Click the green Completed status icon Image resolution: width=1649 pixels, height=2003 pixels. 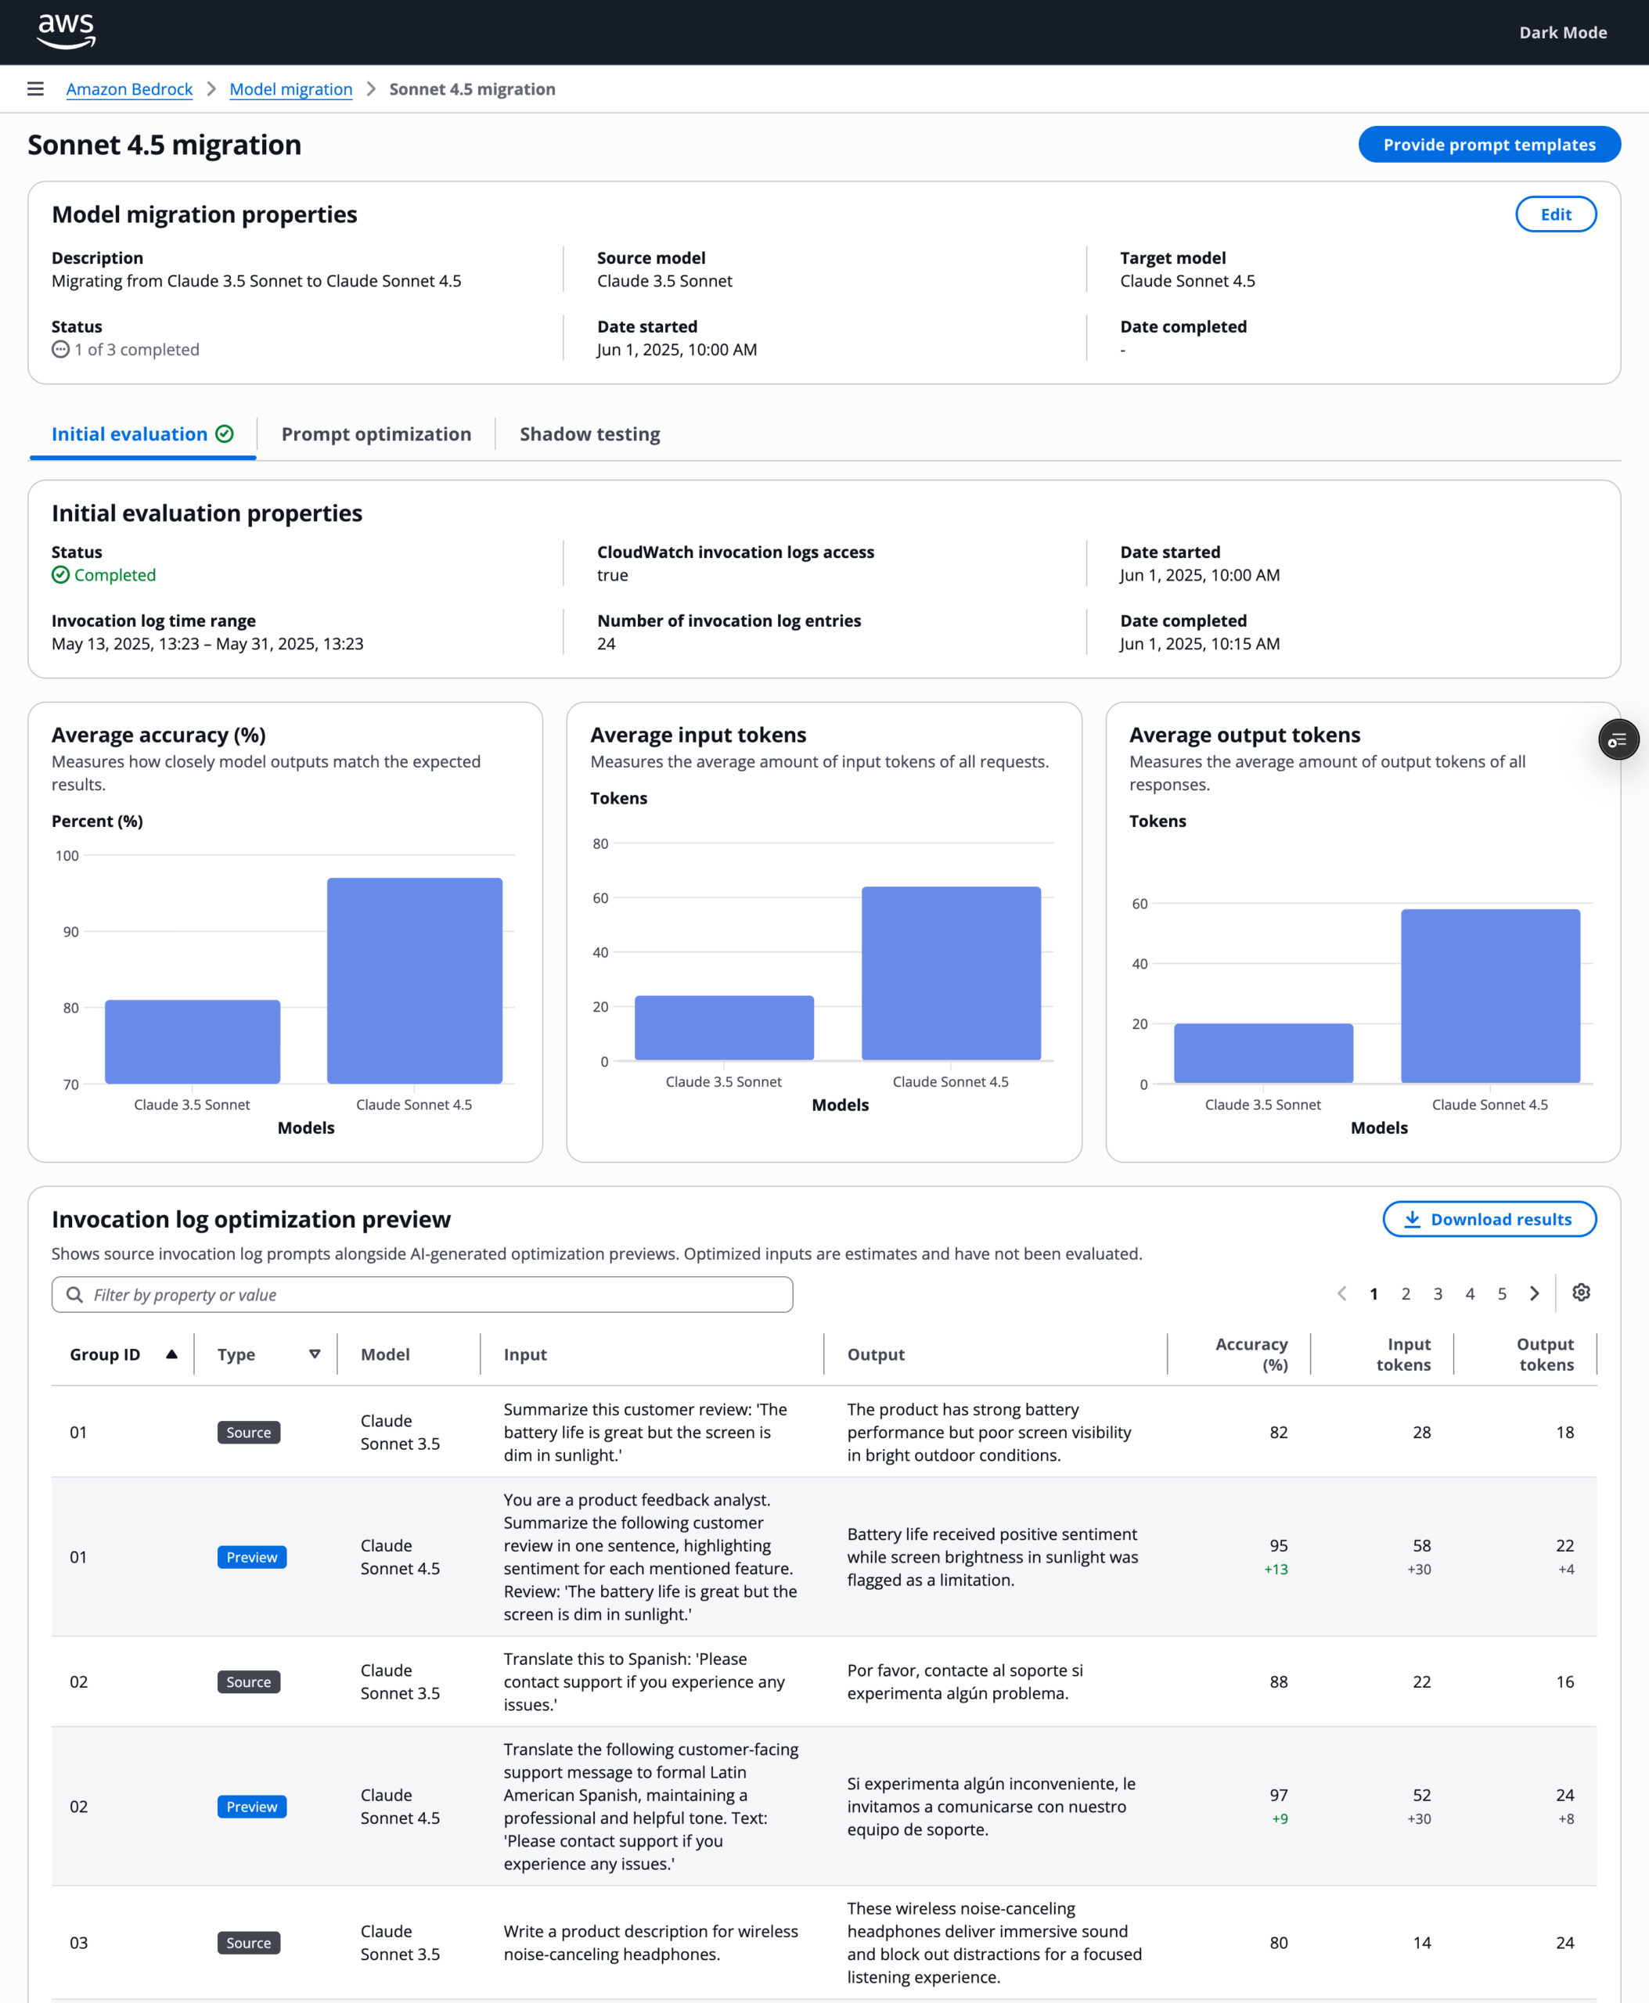(x=59, y=574)
